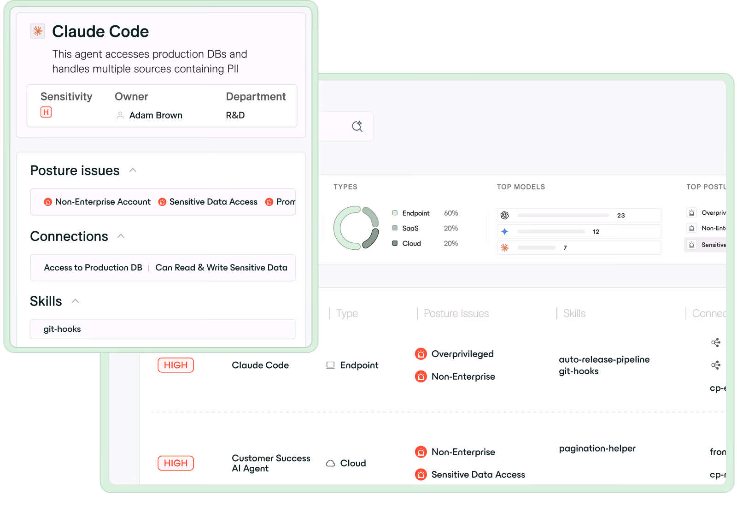
Task: Click 'Can Read & Write Sensitive Data' text
Action: 221,268
